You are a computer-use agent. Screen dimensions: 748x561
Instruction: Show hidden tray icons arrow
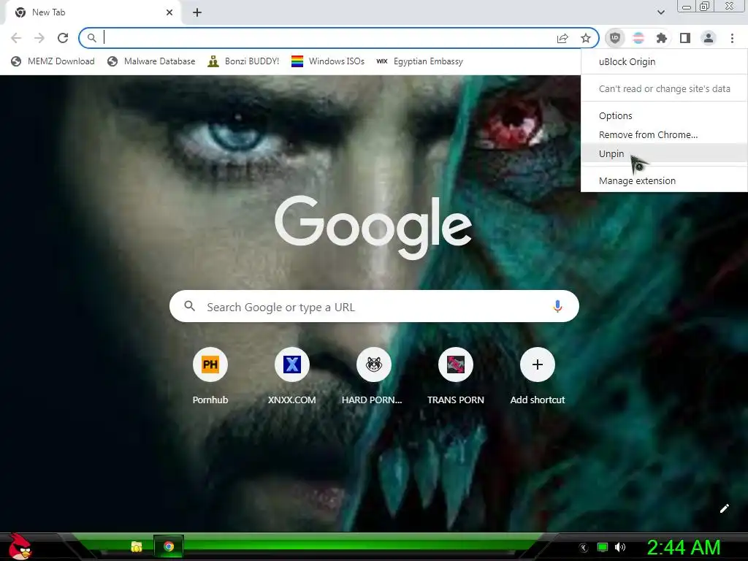click(584, 548)
